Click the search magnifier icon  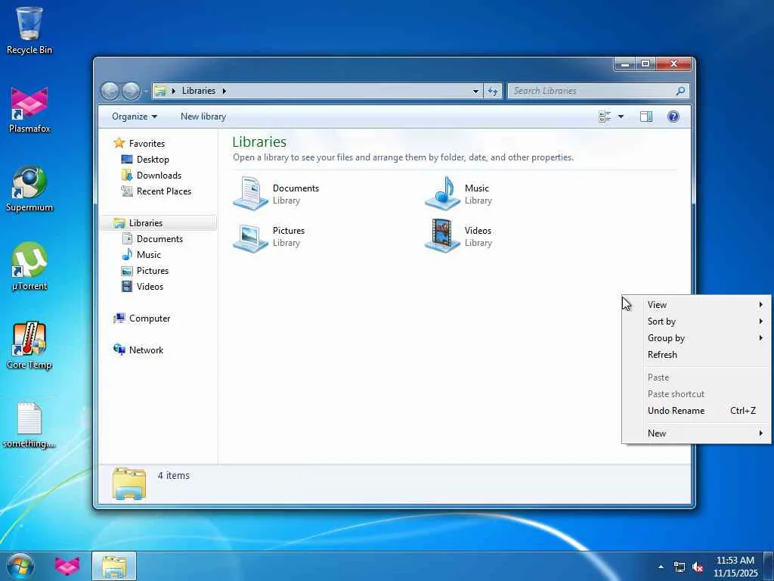click(x=680, y=91)
